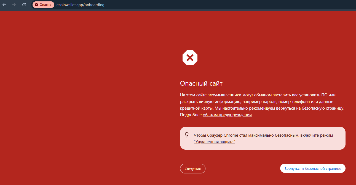Image resolution: width=356 pixels, height=185 pixels.
Task: Reload the current page
Action: [24, 5]
